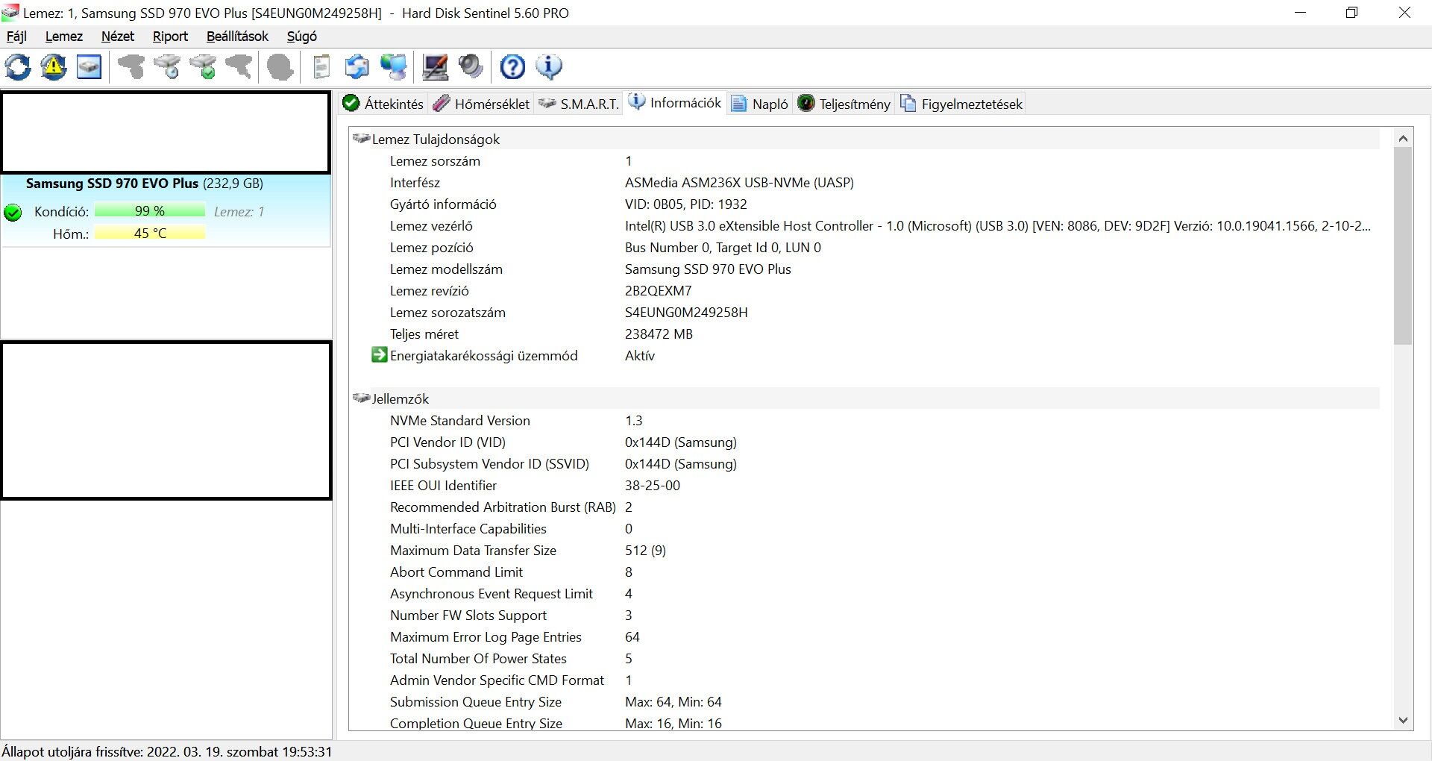Viewport: 1432px width, 761px height.
Task: Select the 'Interfész' row label
Action: [415, 183]
